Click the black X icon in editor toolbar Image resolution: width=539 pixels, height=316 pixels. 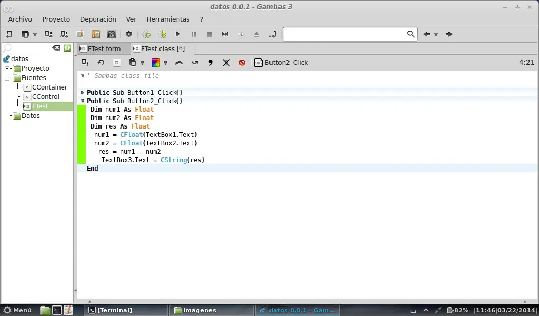[x=226, y=63]
